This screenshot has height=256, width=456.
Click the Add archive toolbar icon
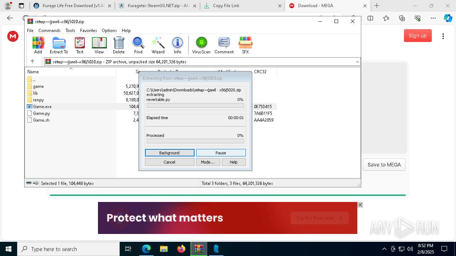(38, 45)
